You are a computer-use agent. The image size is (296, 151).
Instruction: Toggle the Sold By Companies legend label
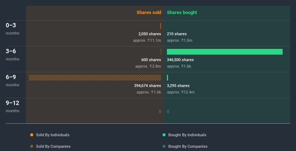53,146
